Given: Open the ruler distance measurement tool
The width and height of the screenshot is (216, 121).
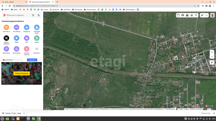Looking at the screenshot, I should [202, 15].
